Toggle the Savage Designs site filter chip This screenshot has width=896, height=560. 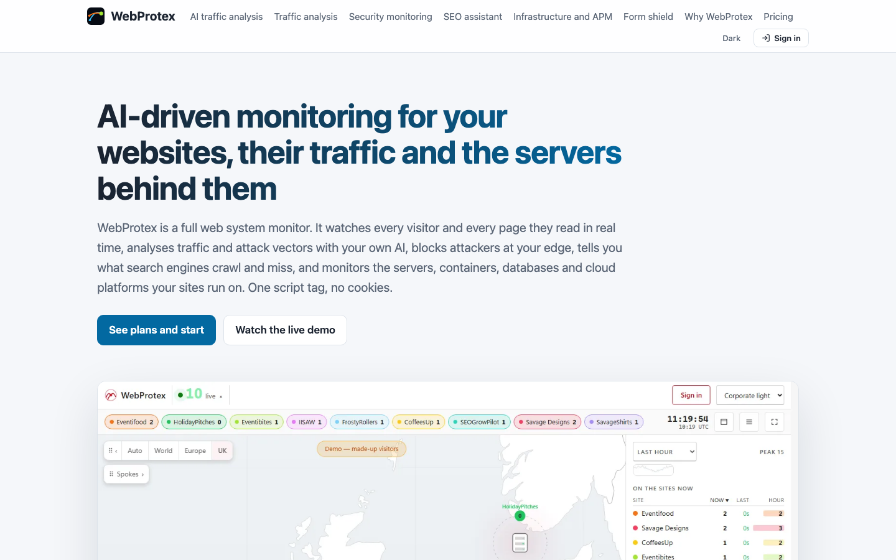[x=548, y=422]
